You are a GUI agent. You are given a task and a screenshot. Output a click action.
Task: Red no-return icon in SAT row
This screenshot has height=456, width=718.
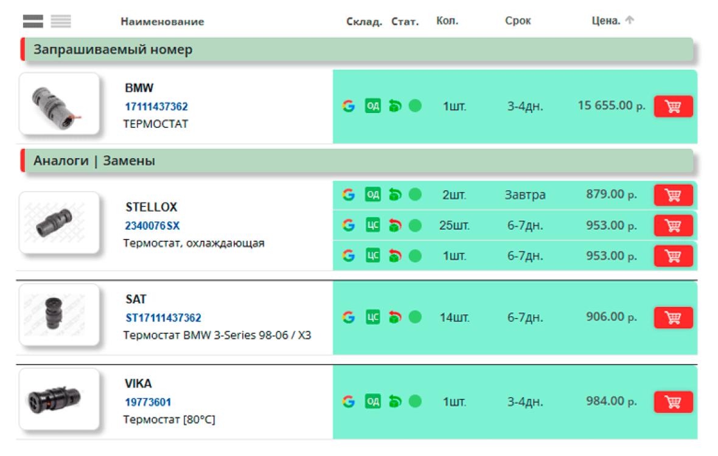click(395, 317)
